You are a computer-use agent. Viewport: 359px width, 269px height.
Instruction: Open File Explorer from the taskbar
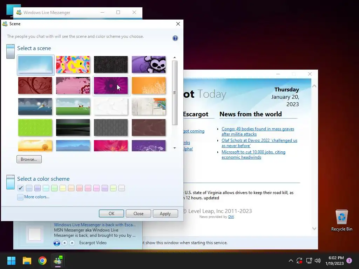pyautogui.click(x=27, y=261)
